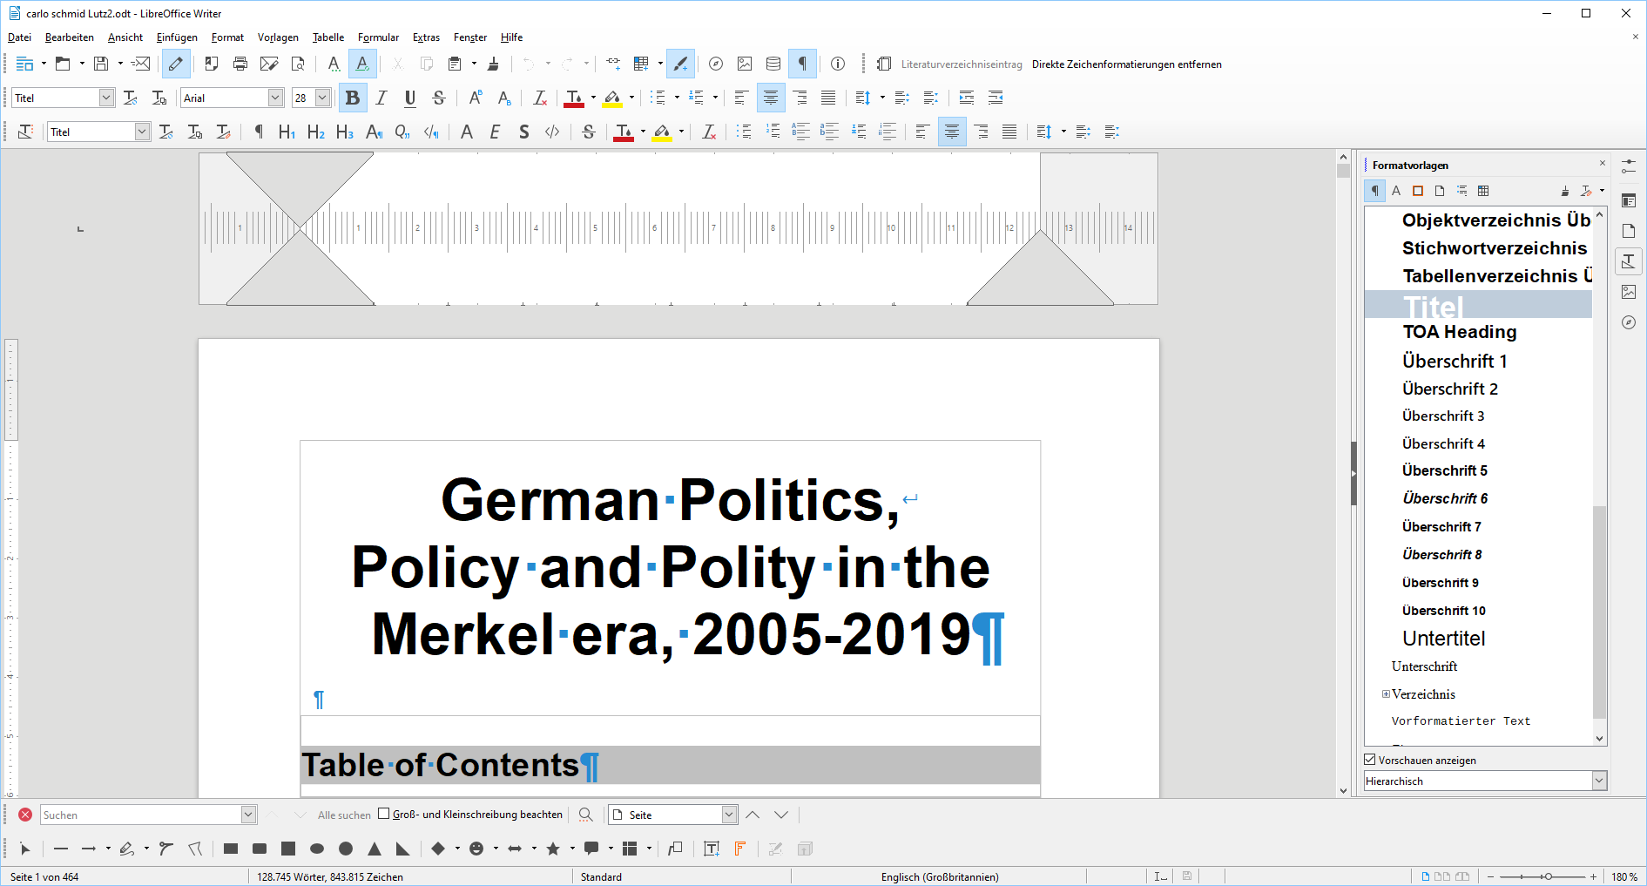Click the zoom slider in status bar
Image resolution: width=1647 pixels, height=886 pixels.
tap(1542, 876)
